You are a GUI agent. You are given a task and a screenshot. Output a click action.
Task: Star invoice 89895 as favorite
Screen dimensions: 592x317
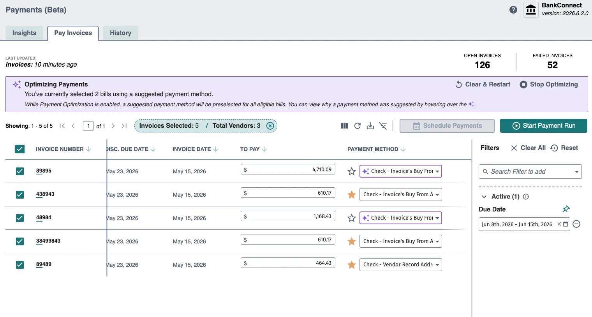pyautogui.click(x=352, y=171)
